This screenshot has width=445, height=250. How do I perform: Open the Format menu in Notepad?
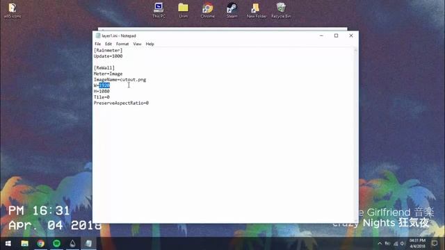pyautogui.click(x=122, y=44)
